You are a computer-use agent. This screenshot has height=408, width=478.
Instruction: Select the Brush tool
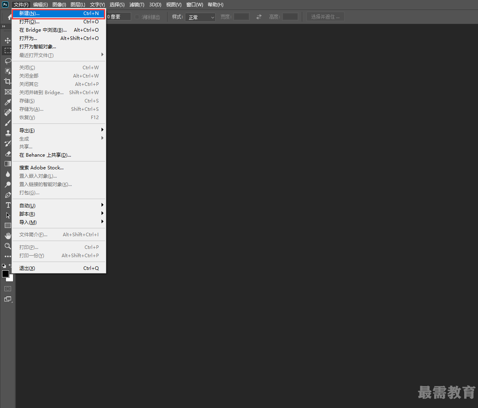point(8,123)
